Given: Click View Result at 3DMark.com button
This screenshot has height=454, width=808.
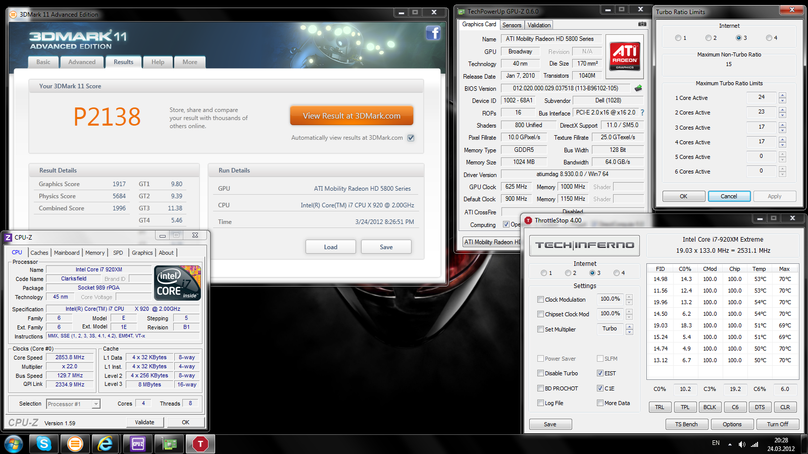Looking at the screenshot, I should (351, 116).
